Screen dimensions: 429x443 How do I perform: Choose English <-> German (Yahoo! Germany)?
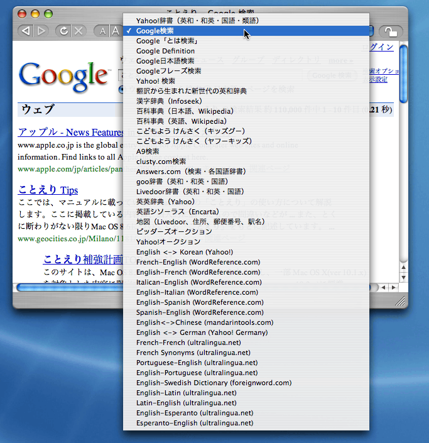click(246, 332)
